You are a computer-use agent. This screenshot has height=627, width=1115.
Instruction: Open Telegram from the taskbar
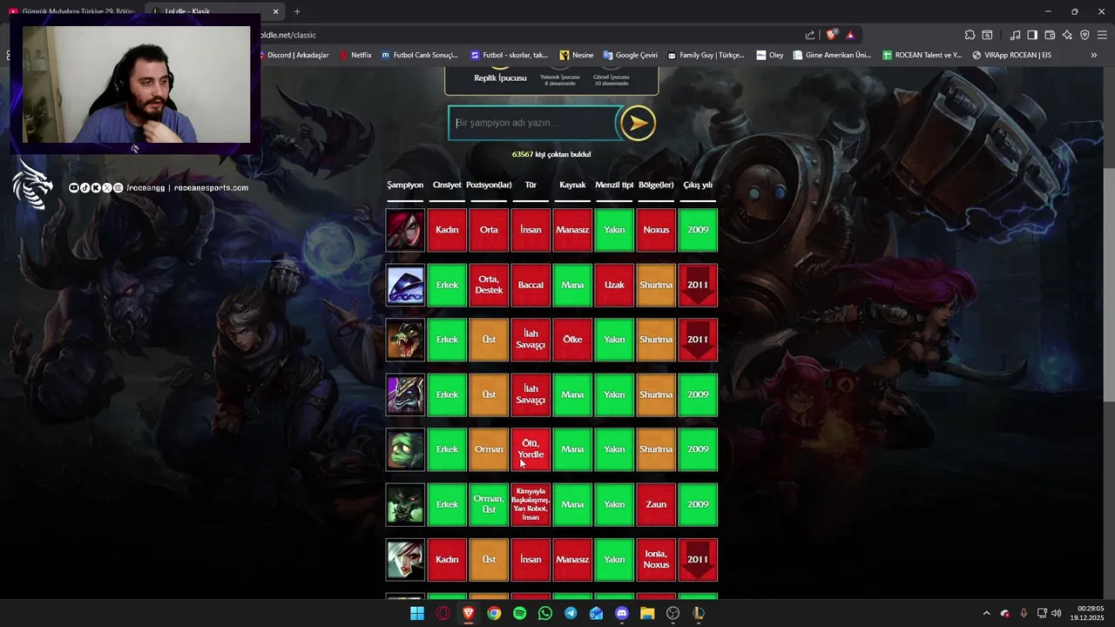(x=571, y=613)
